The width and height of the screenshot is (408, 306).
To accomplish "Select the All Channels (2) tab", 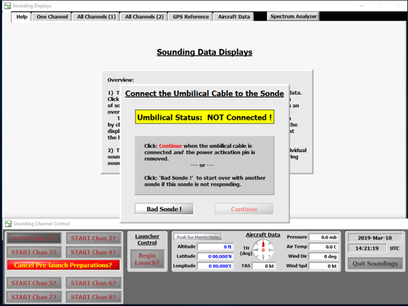I will pyautogui.click(x=144, y=17).
